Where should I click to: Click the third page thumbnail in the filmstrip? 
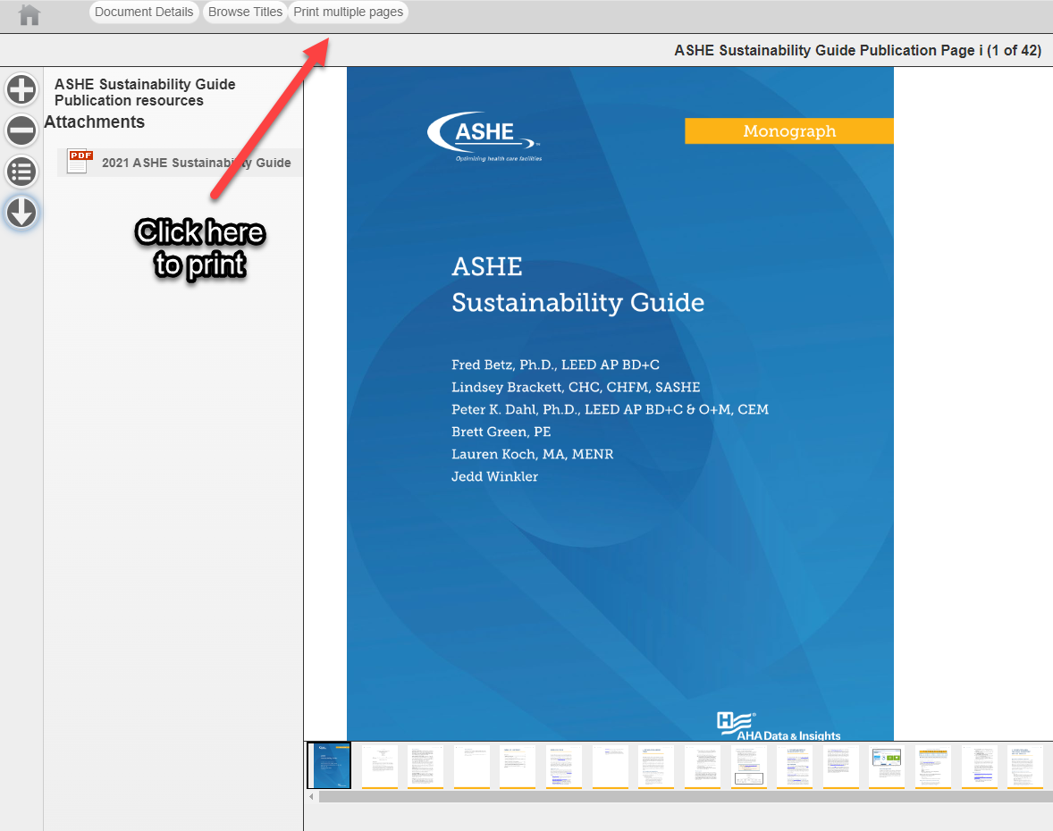[425, 766]
